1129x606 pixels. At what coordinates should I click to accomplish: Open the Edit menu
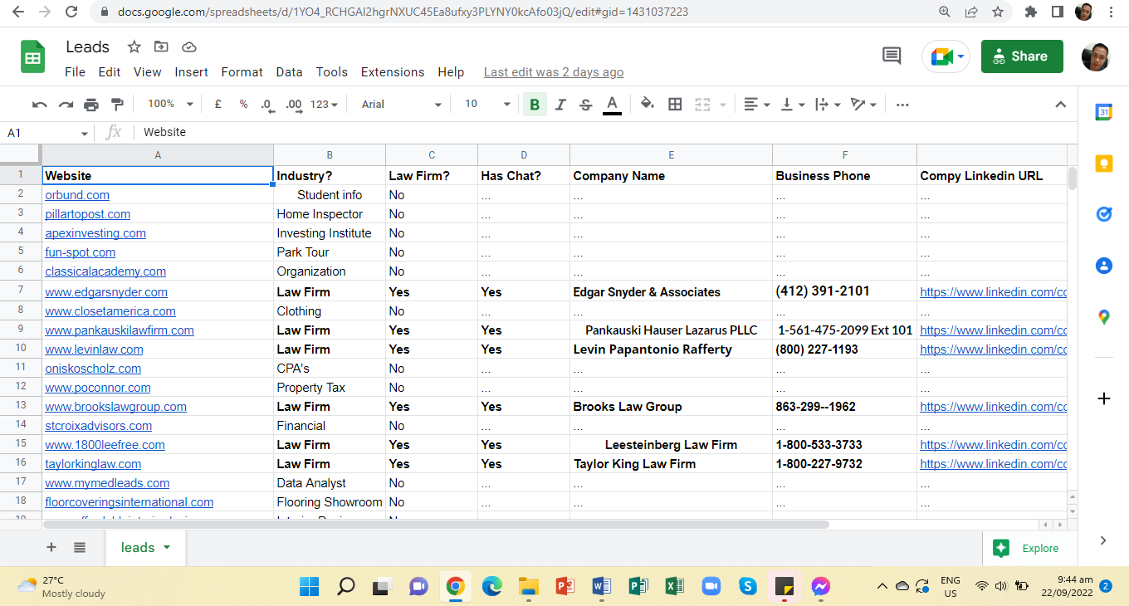click(110, 72)
